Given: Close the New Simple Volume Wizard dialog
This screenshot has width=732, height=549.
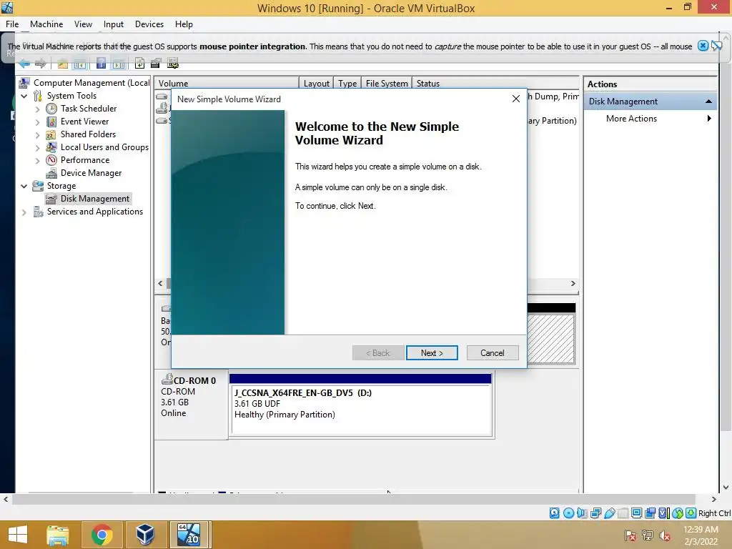Looking at the screenshot, I should (516, 99).
